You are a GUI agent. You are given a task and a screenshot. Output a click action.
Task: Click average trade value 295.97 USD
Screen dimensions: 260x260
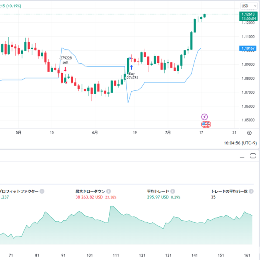pos(158,197)
